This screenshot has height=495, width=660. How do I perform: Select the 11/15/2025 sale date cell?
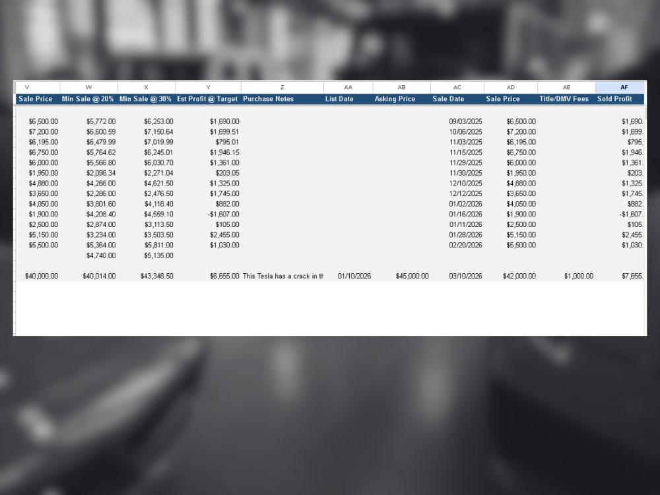tap(457, 152)
